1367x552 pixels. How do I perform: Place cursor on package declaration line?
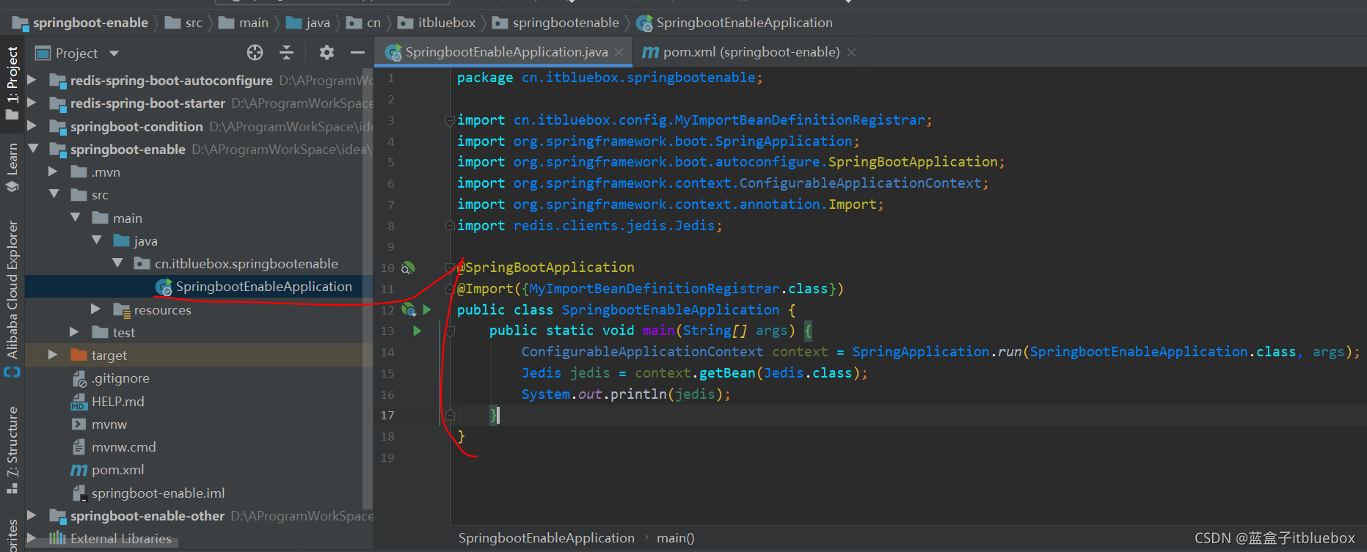click(609, 78)
